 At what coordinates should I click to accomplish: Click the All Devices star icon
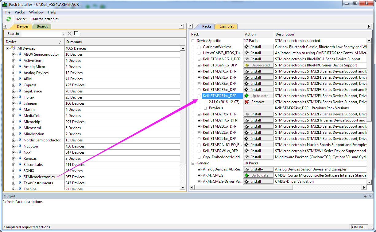[x=13, y=48]
